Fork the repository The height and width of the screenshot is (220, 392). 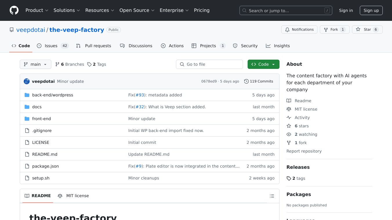334,30
